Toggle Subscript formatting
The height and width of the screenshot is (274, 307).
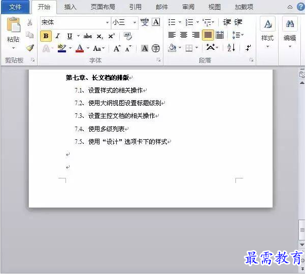(x=100, y=37)
